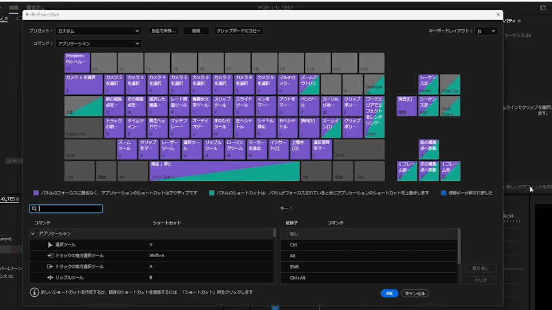Select the Backspace key on virtual keyboard

pyautogui.click(x=374, y=84)
